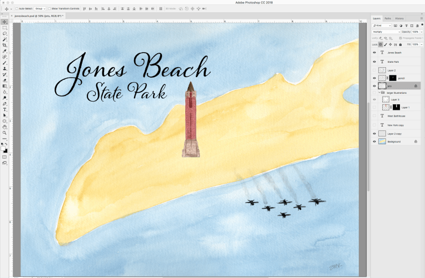425x278 pixels.
Task: Switch to the History tab
Action: [399, 18]
